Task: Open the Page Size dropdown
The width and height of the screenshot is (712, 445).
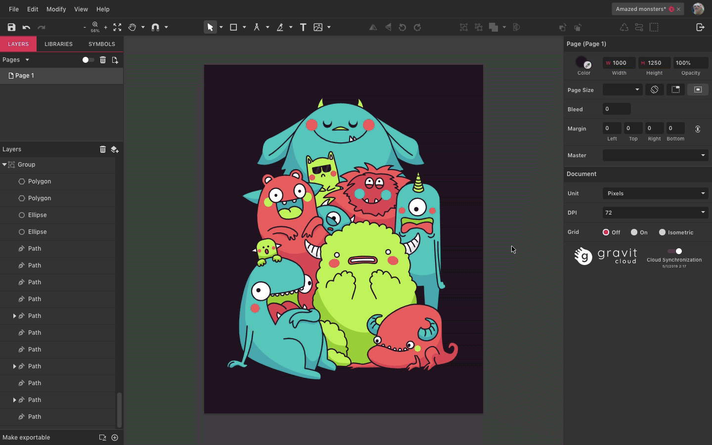Action: point(622,89)
